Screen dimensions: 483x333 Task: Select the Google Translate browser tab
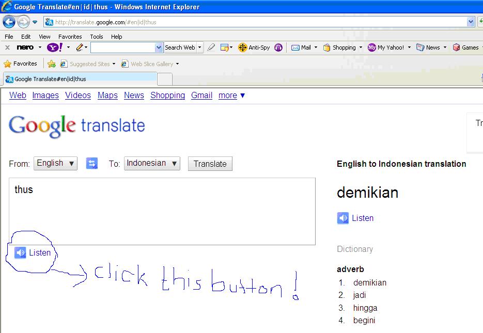tap(77, 78)
